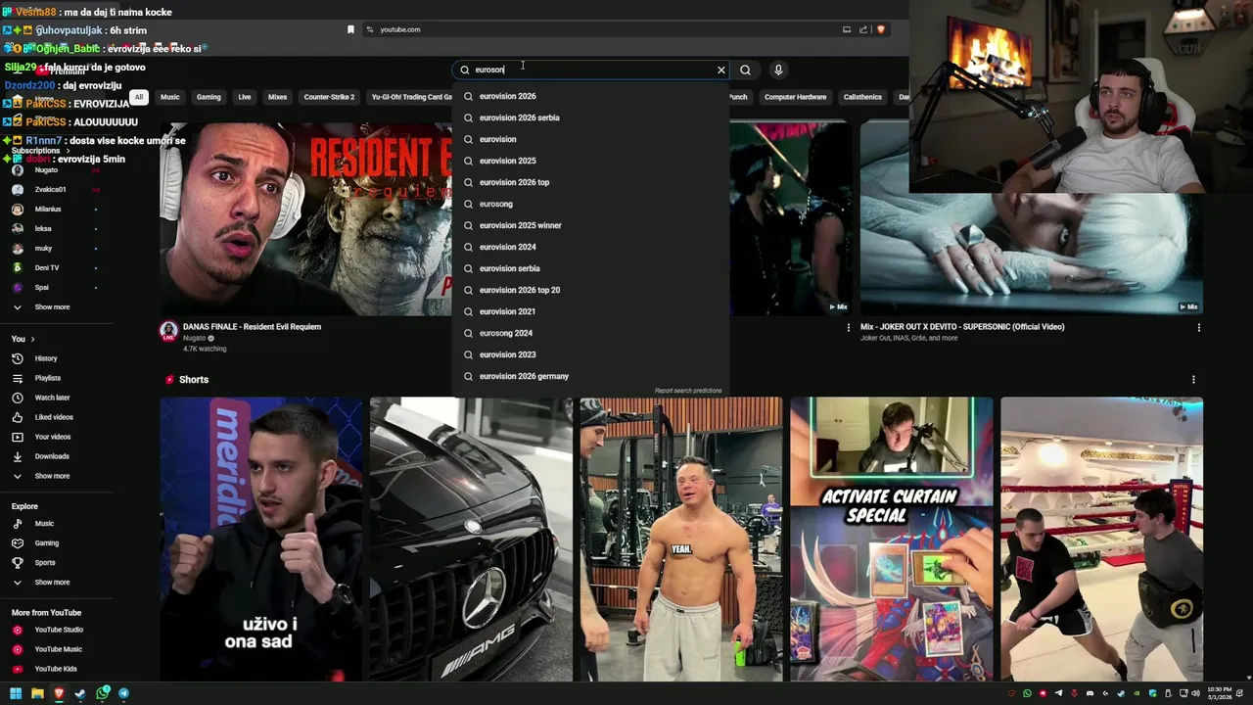This screenshot has height=705, width=1253.
Task: Select the suggestion eurovision 2026 germany
Action: 590,376
